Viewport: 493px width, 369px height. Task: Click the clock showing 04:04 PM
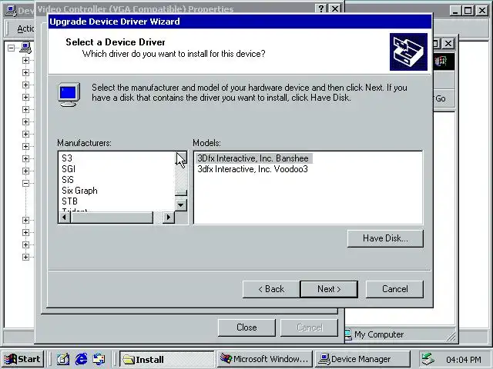click(x=464, y=360)
